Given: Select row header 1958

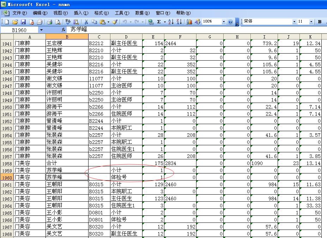Looking at the screenshot, I should 7,163.
